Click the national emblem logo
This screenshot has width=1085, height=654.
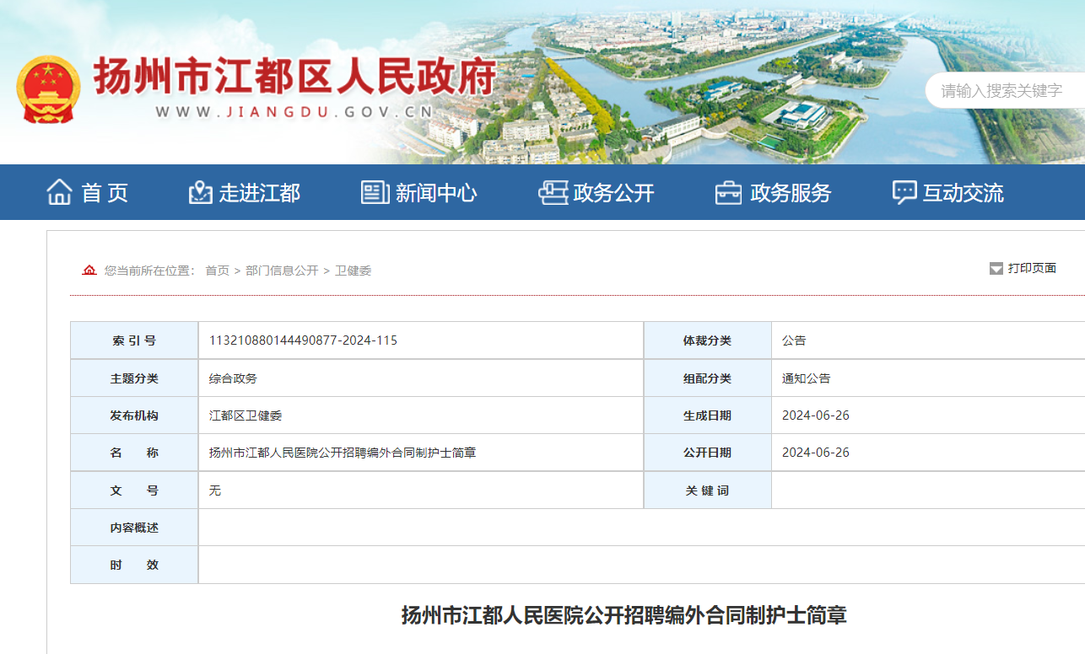[48, 89]
